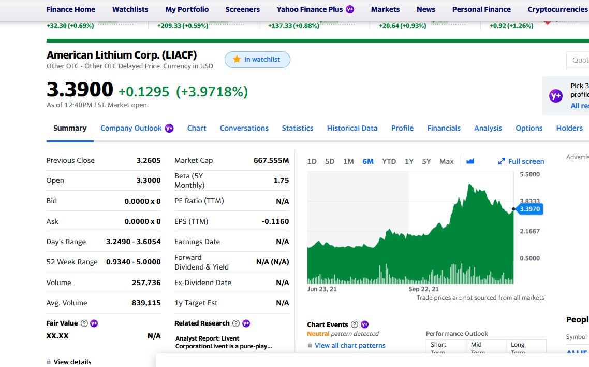Viewport: 589px width, 367px height.
Task: Click the Avg. Volume value 839,115
Action: tap(146, 303)
